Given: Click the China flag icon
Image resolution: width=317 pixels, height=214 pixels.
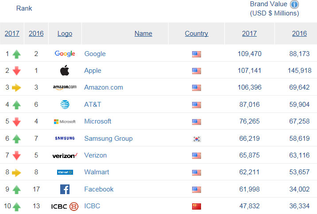Looking at the screenshot, I should point(197,206).
